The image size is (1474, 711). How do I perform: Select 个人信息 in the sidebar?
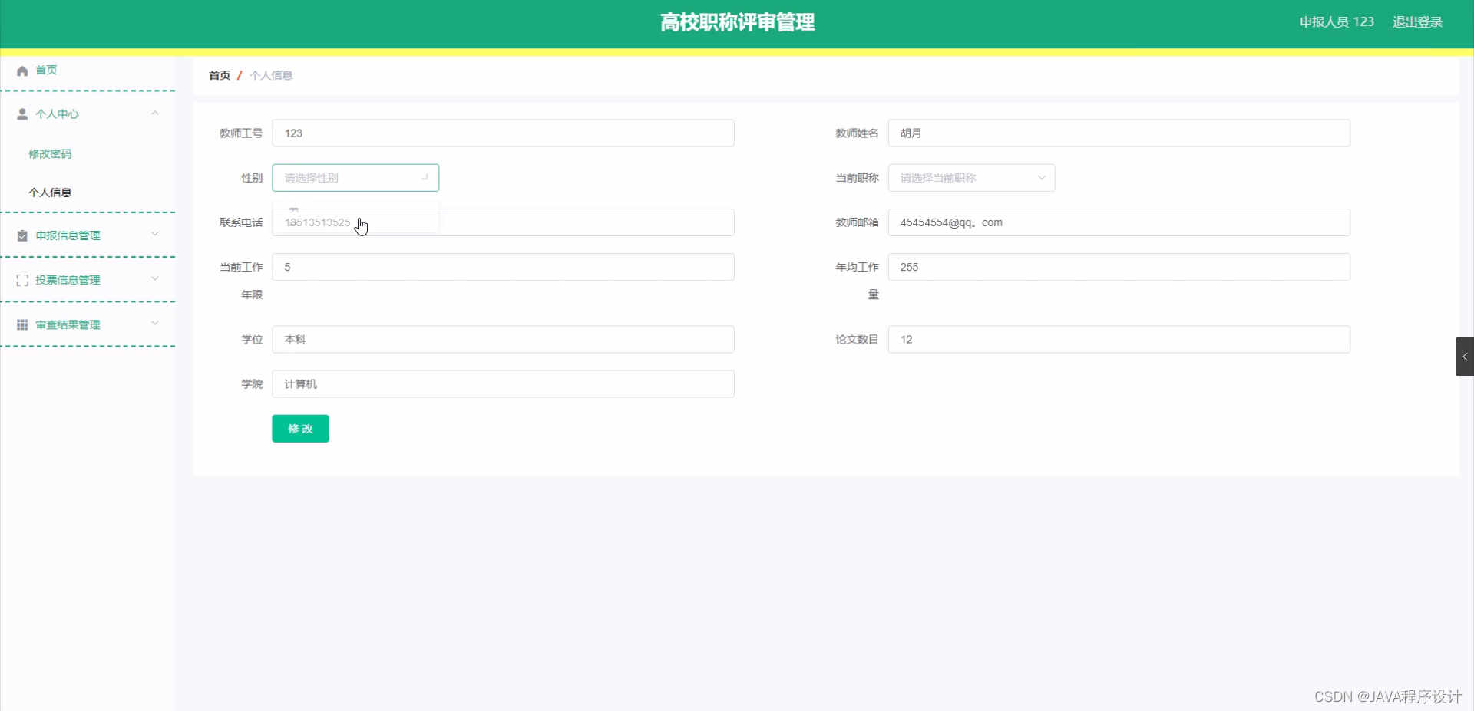pos(49,193)
